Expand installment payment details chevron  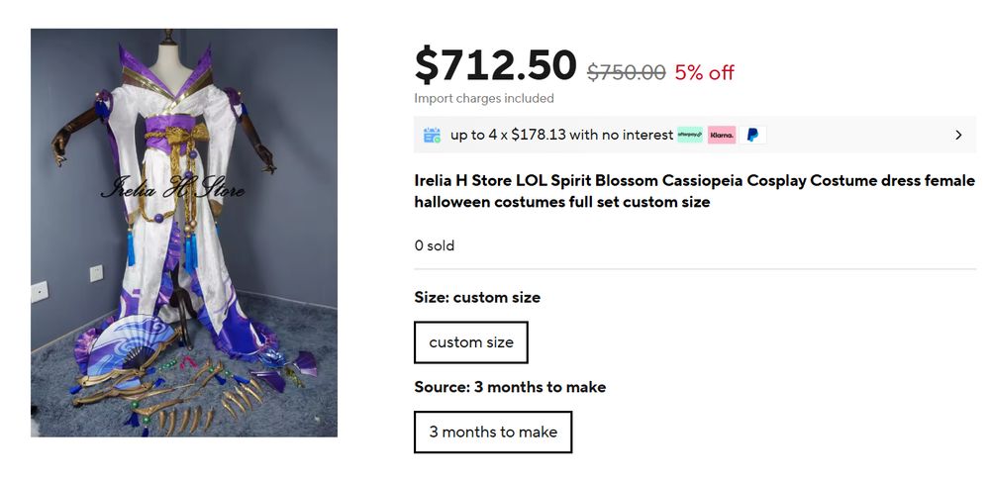click(x=958, y=135)
